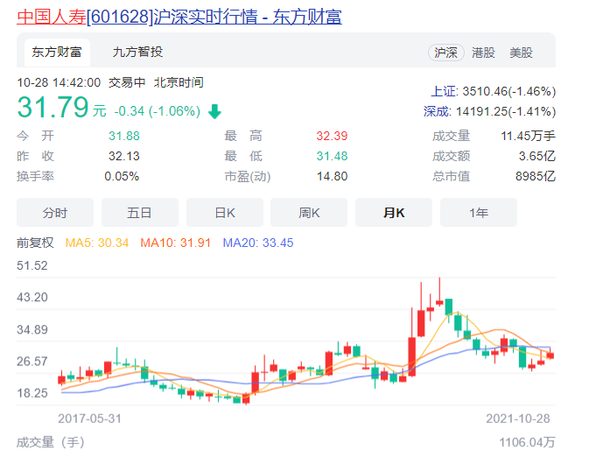Click the tallest red candlestick wick at chart peak
The width and height of the screenshot is (589, 451).
(439, 292)
